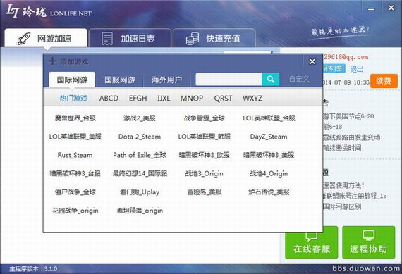Select game 泰坦陨落_origin

coord(140,211)
